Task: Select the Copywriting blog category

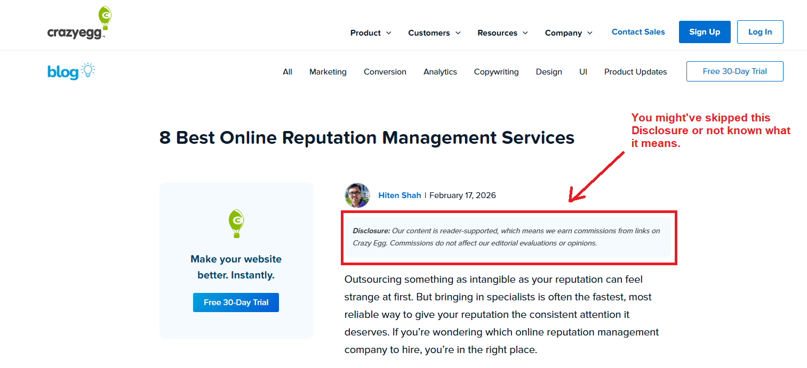Action: pyautogui.click(x=497, y=72)
